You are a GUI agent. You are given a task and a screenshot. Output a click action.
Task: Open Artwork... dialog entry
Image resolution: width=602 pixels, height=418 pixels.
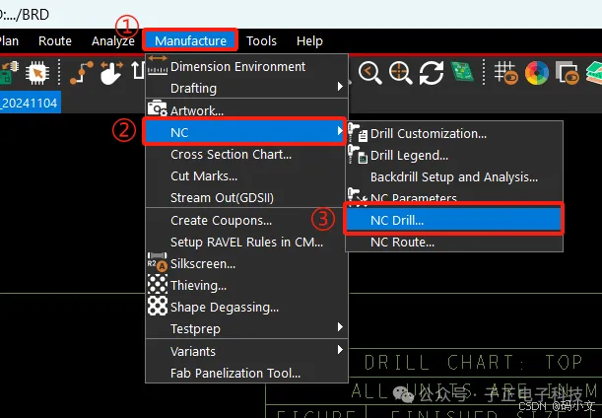coord(246,110)
